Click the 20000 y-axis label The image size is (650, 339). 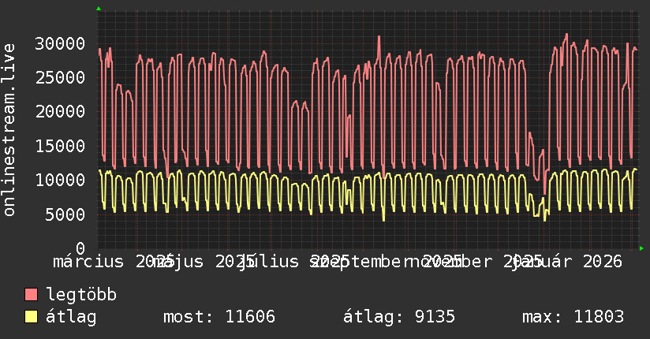click(60, 111)
